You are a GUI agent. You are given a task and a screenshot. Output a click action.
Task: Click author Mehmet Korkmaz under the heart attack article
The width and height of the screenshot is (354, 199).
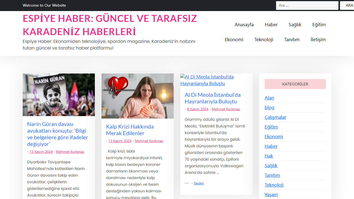(x=149, y=141)
